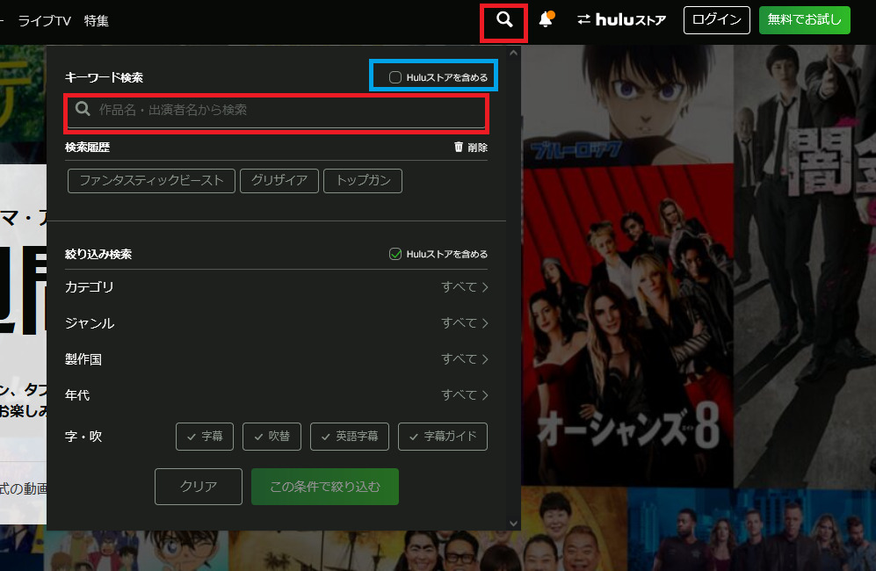Toggle the 字幕ガイド filter option
The width and height of the screenshot is (876, 571).
[443, 437]
